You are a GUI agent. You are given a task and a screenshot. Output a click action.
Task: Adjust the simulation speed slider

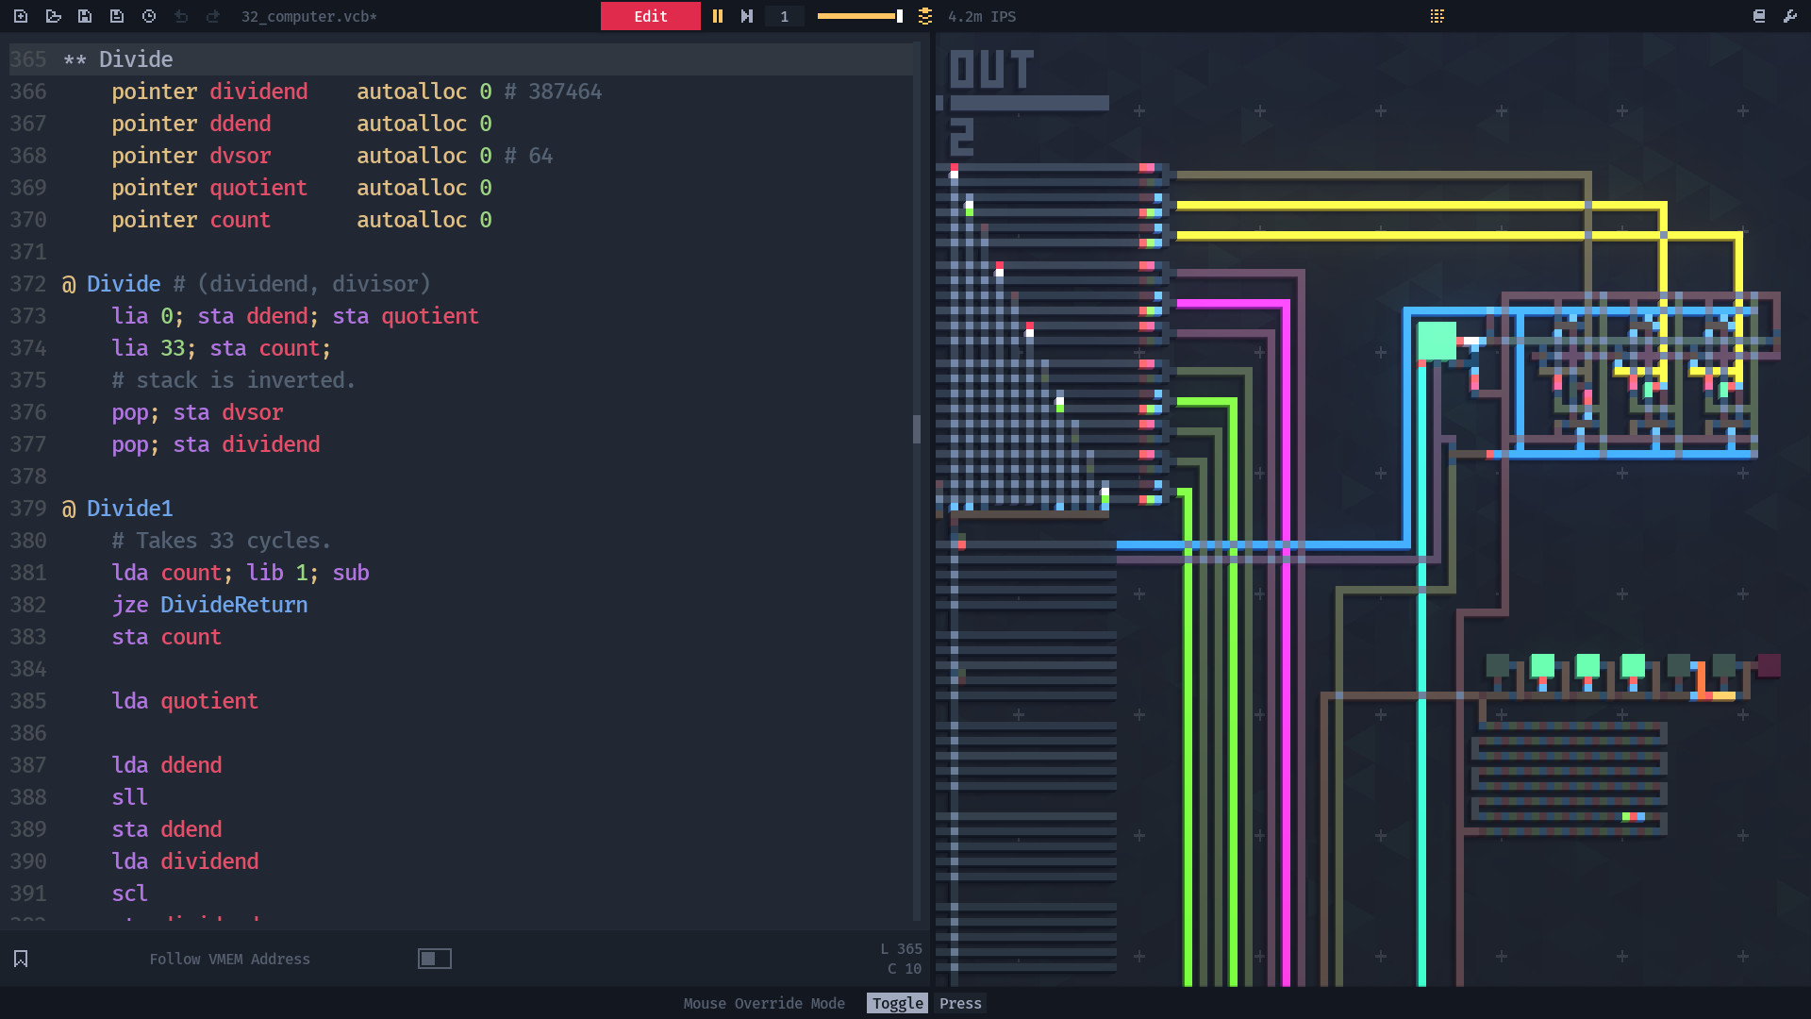click(859, 16)
